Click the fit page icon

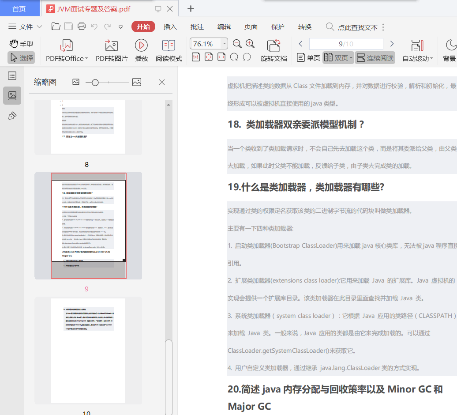(x=209, y=57)
